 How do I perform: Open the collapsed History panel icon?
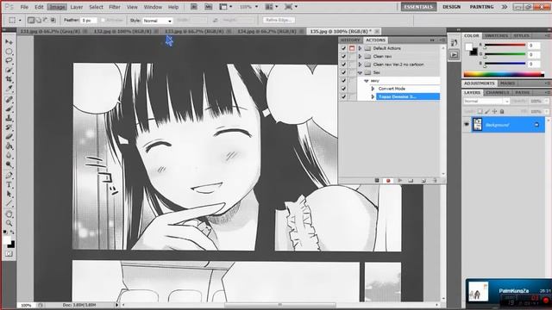[x=455, y=43]
